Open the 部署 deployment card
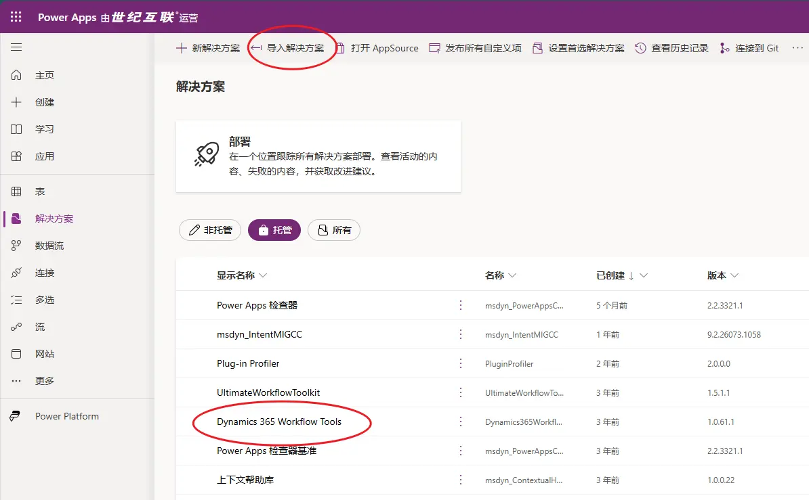This screenshot has width=809, height=500. 318,156
